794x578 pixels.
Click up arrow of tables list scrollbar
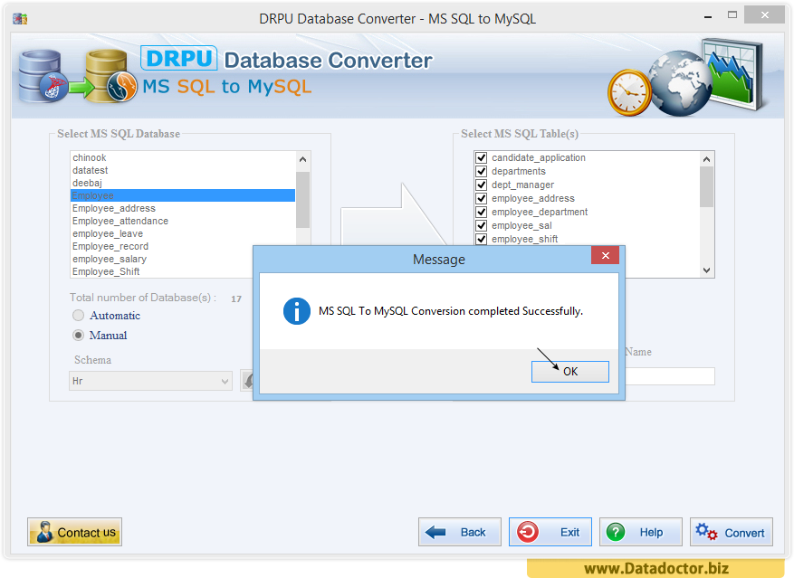[707, 159]
